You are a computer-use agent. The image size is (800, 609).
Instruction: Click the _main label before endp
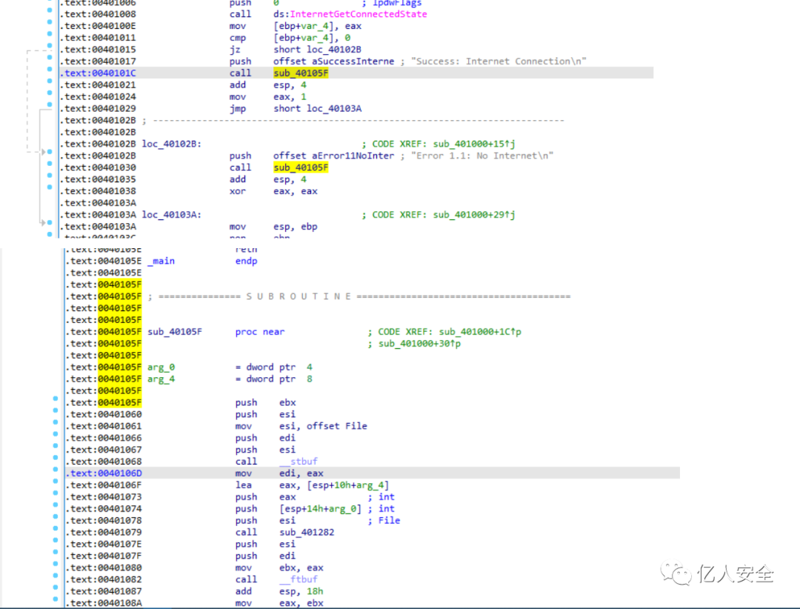161,261
